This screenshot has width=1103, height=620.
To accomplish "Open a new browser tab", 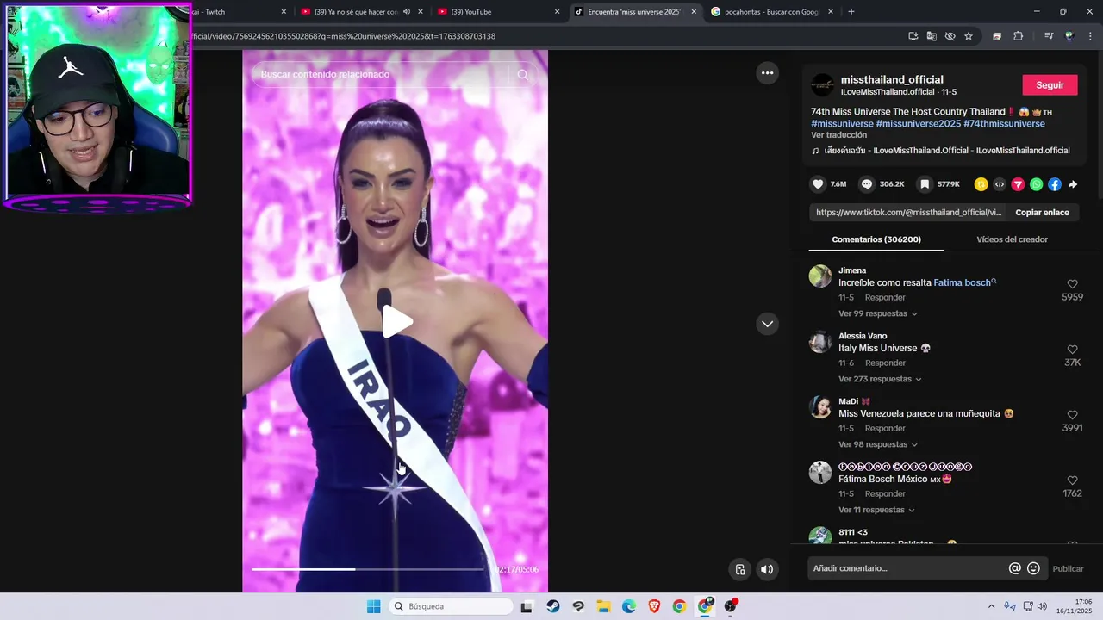I will (x=851, y=12).
